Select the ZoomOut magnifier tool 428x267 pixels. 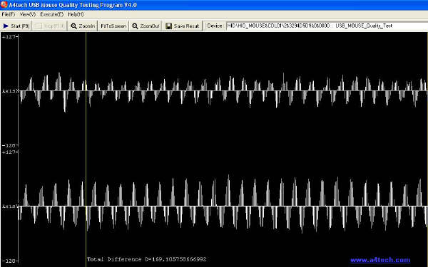point(135,26)
